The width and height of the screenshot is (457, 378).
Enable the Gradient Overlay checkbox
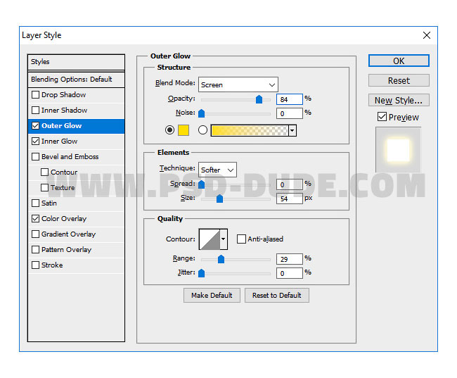(35, 234)
